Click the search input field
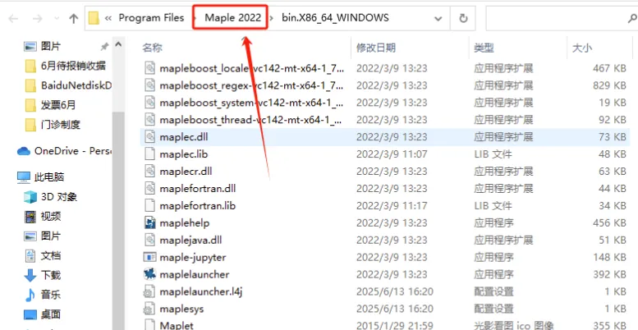 click(558, 18)
